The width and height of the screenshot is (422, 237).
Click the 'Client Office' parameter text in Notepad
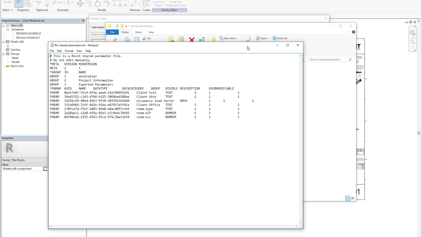tap(148, 105)
